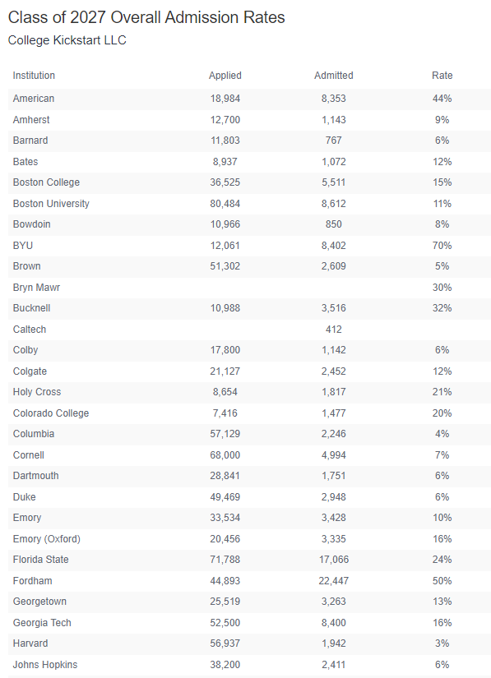Sort by the Applied column header
This screenshot has height=678, width=491.
tap(225, 76)
